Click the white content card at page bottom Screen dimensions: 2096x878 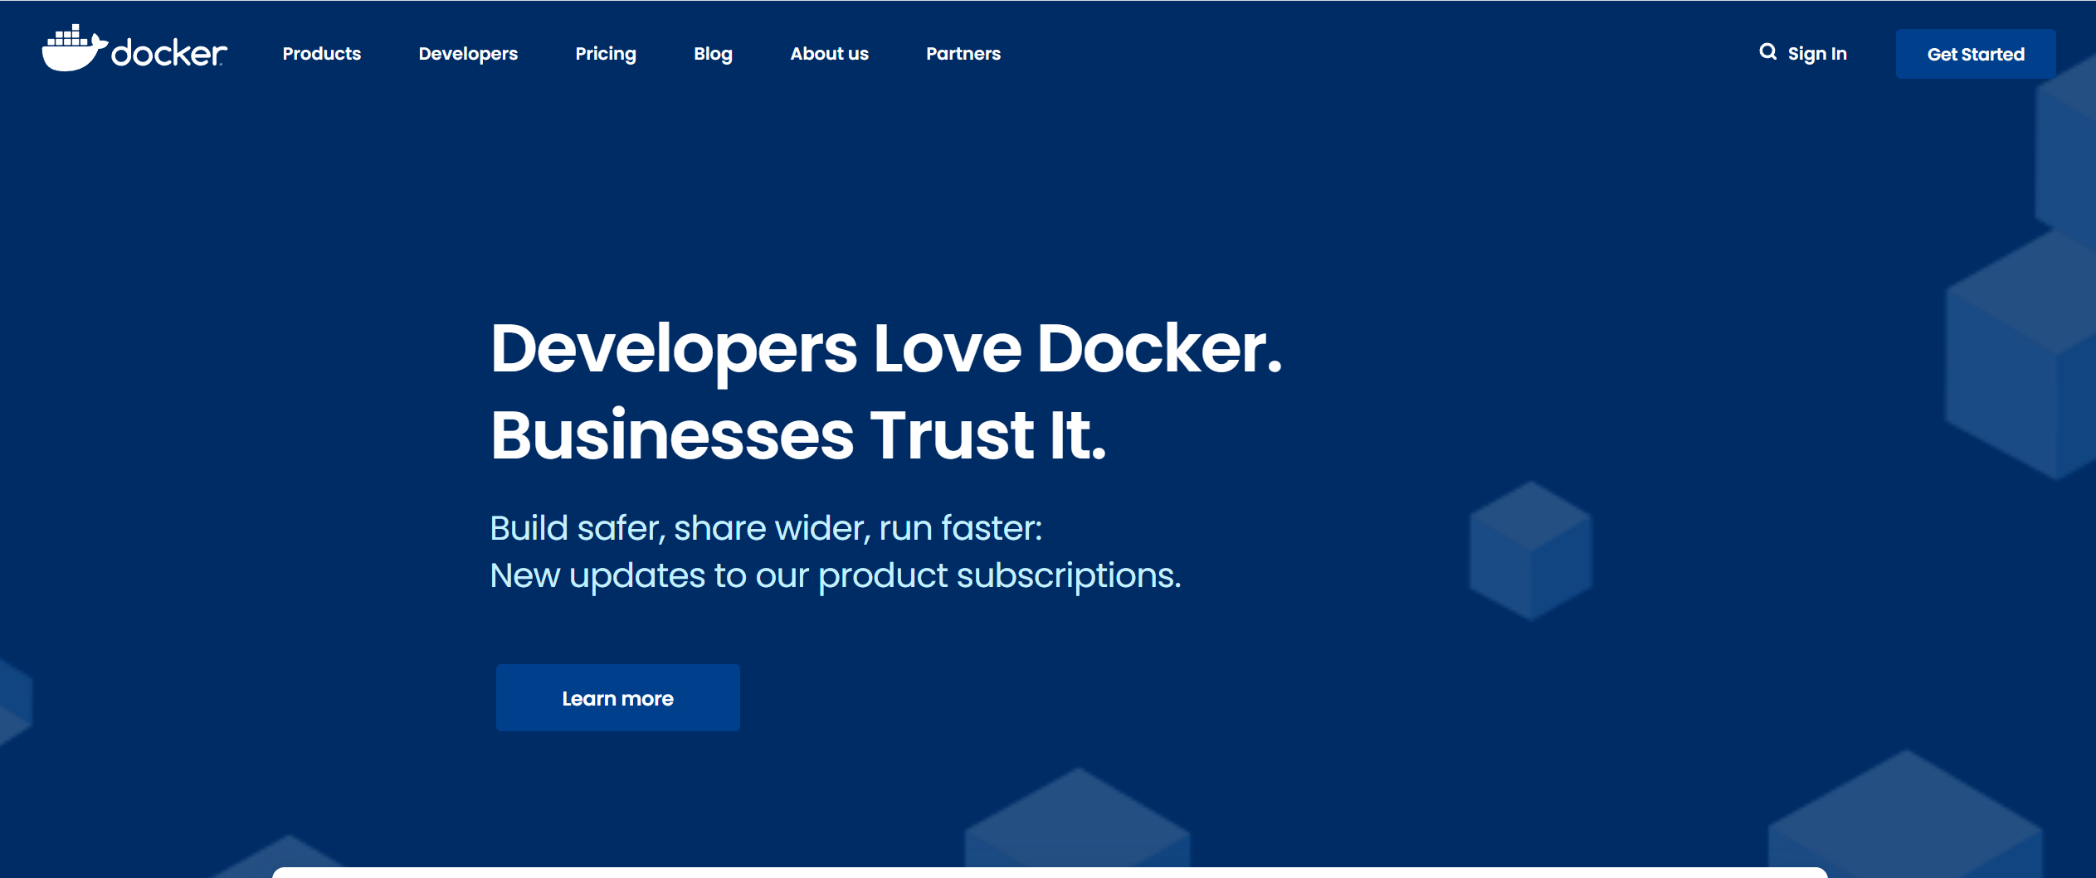click(x=1048, y=871)
